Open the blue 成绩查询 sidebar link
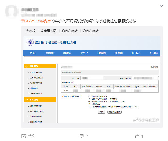The height and width of the screenshot is (141, 168). [34, 88]
